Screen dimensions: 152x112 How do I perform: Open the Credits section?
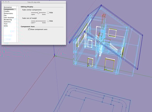(7, 11)
